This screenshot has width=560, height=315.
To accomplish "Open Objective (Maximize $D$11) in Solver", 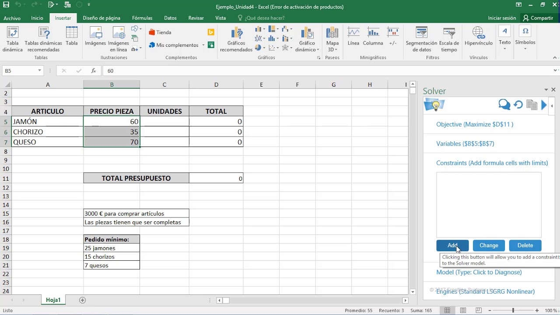I will click(475, 124).
